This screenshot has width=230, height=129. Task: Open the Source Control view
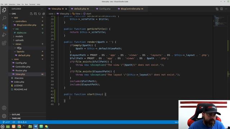pos(4,27)
